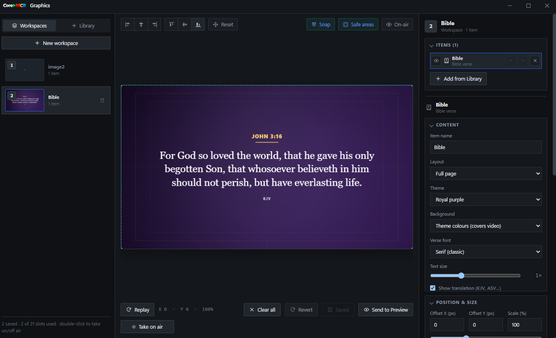The image size is (556, 338).
Task: Uncheck Show translation checkbox
Action: point(433,288)
